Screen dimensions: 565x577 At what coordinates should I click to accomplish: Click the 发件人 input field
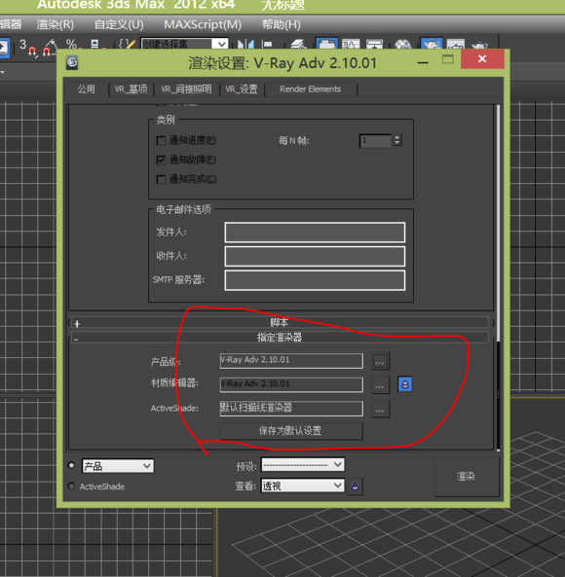[x=315, y=233]
